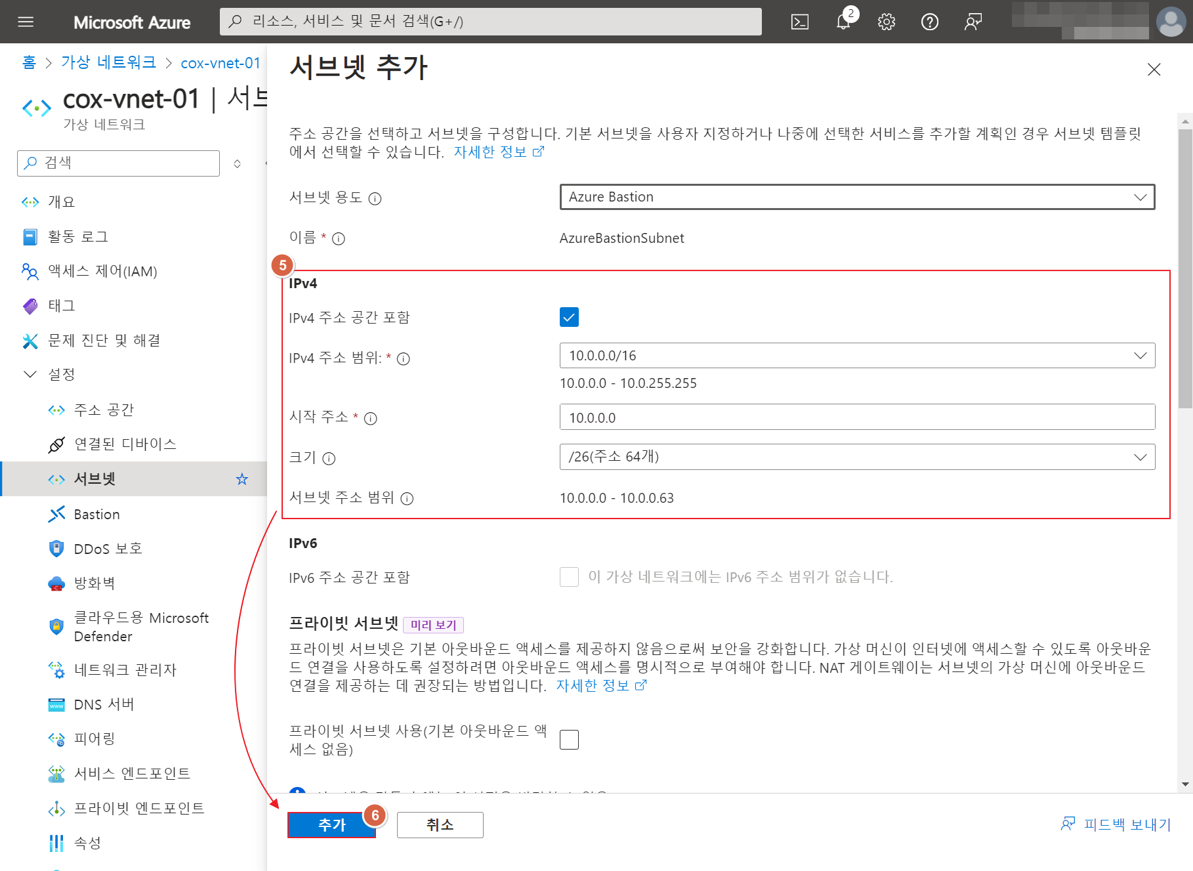
Task: Close the 서브넷 추가 panel
Action: (1154, 70)
